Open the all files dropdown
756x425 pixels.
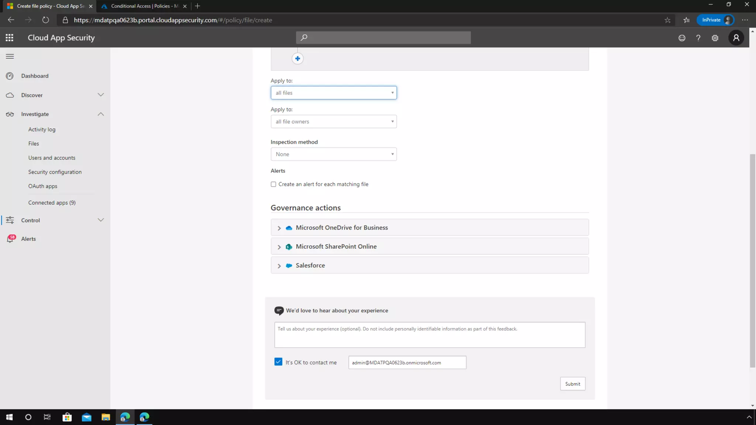pos(333,93)
